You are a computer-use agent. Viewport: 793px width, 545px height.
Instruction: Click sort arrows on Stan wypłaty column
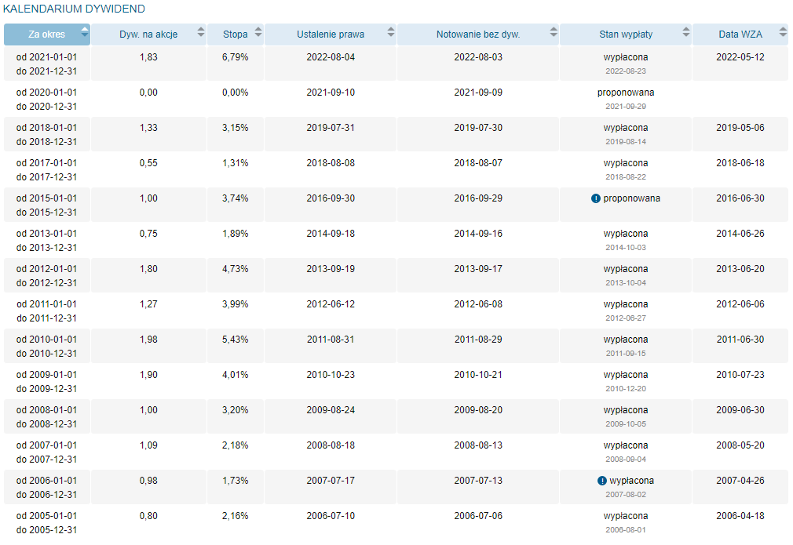pyautogui.click(x=685, y=32)
